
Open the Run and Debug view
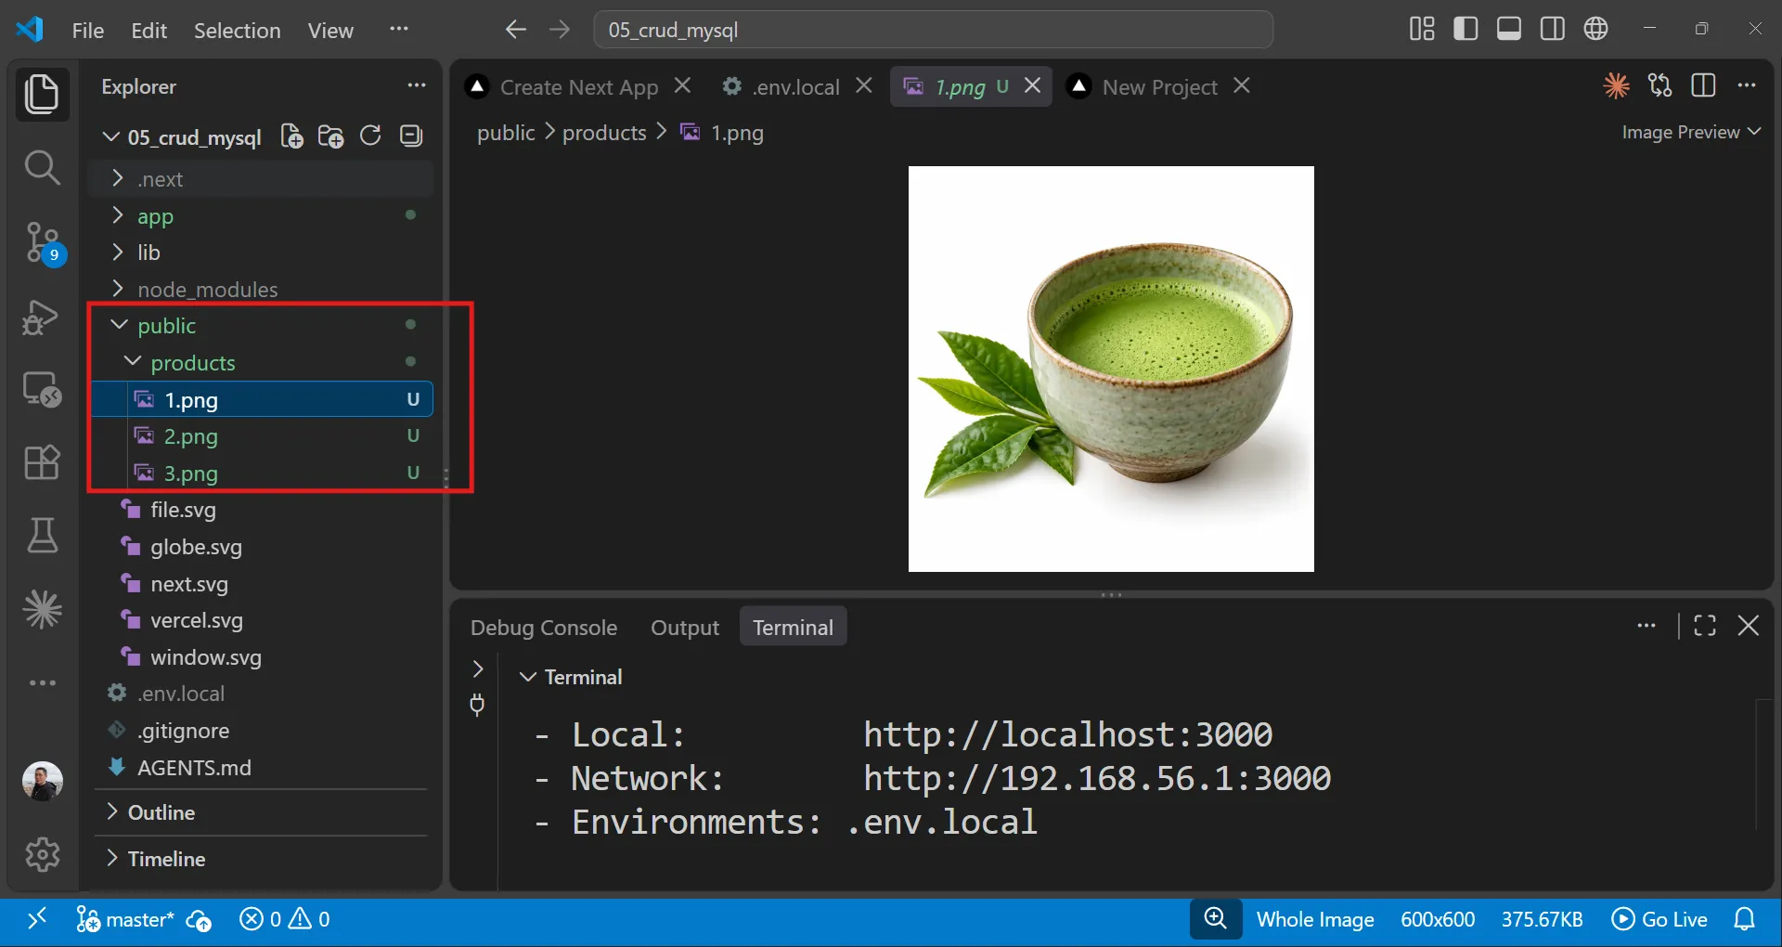[x=42, y=317]
